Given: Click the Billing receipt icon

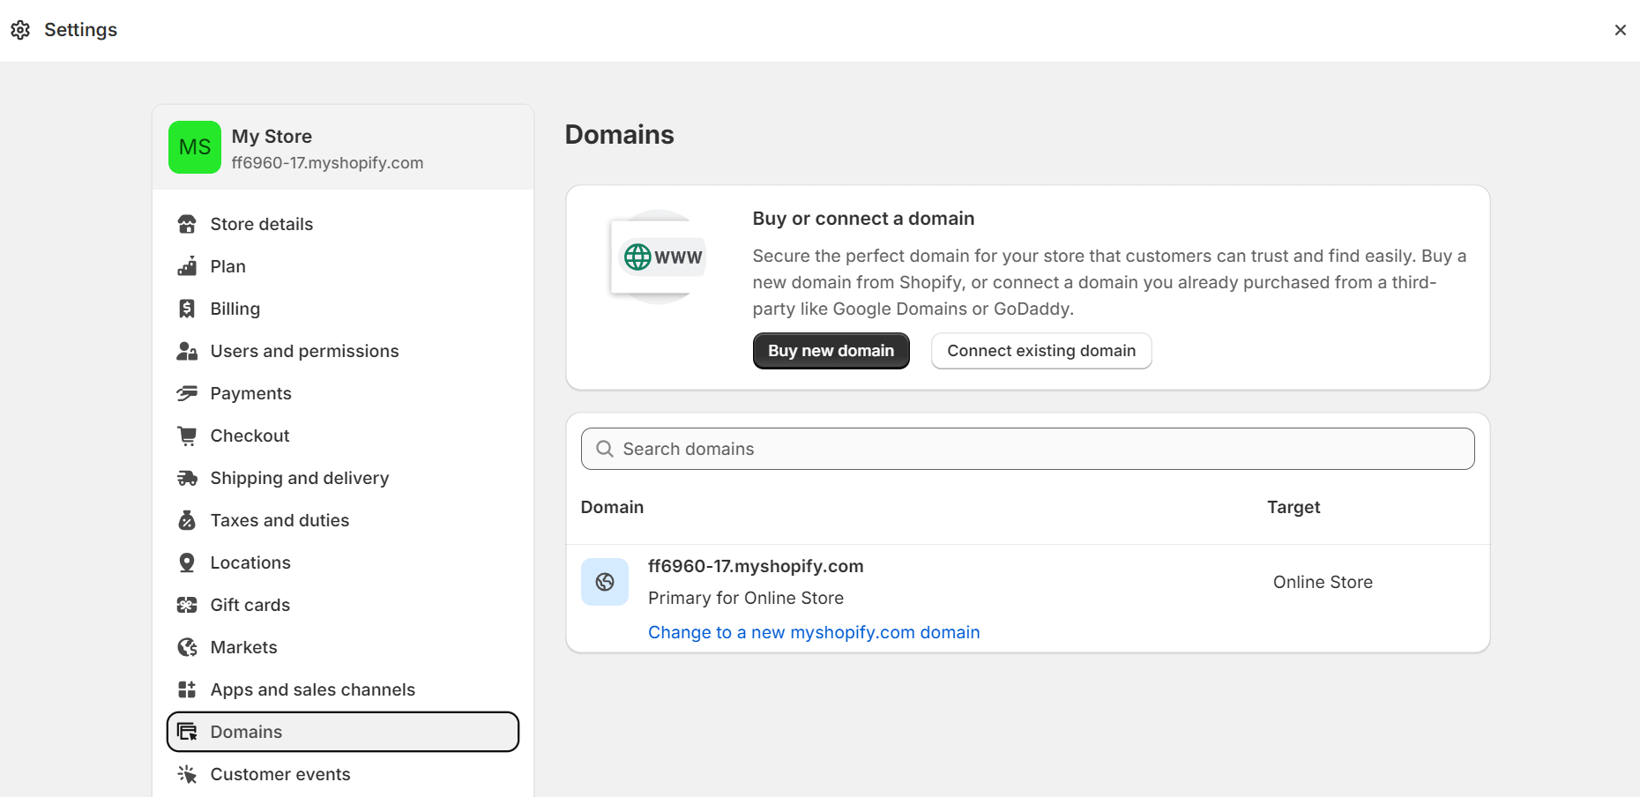Looking at the screenshot, I should (187, 309).
